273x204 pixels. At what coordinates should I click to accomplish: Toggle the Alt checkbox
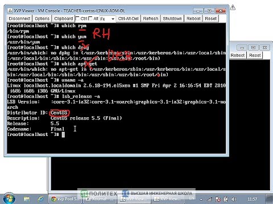click(90, 19)
